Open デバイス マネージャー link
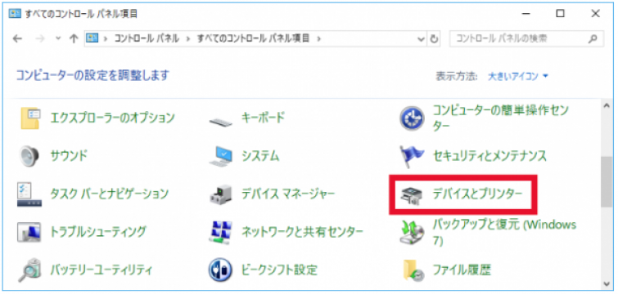 288,194
